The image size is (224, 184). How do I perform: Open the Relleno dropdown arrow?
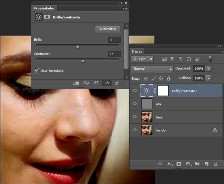pos(208,78)
